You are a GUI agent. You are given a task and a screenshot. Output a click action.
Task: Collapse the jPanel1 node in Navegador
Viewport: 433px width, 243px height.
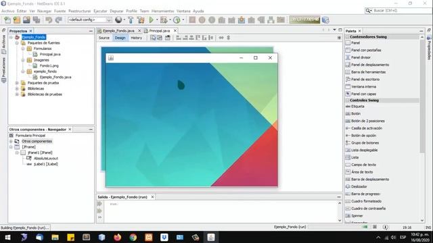[x=17, y=153]
